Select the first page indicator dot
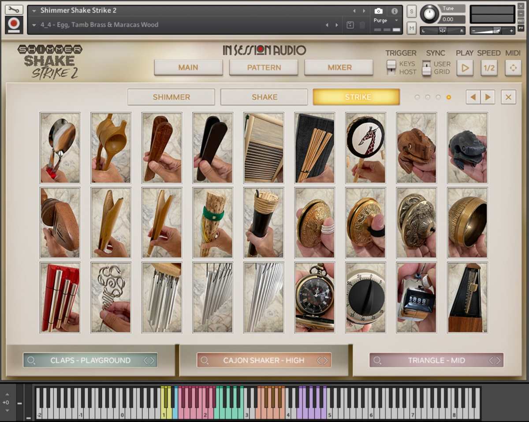 [x=417, y=97]
